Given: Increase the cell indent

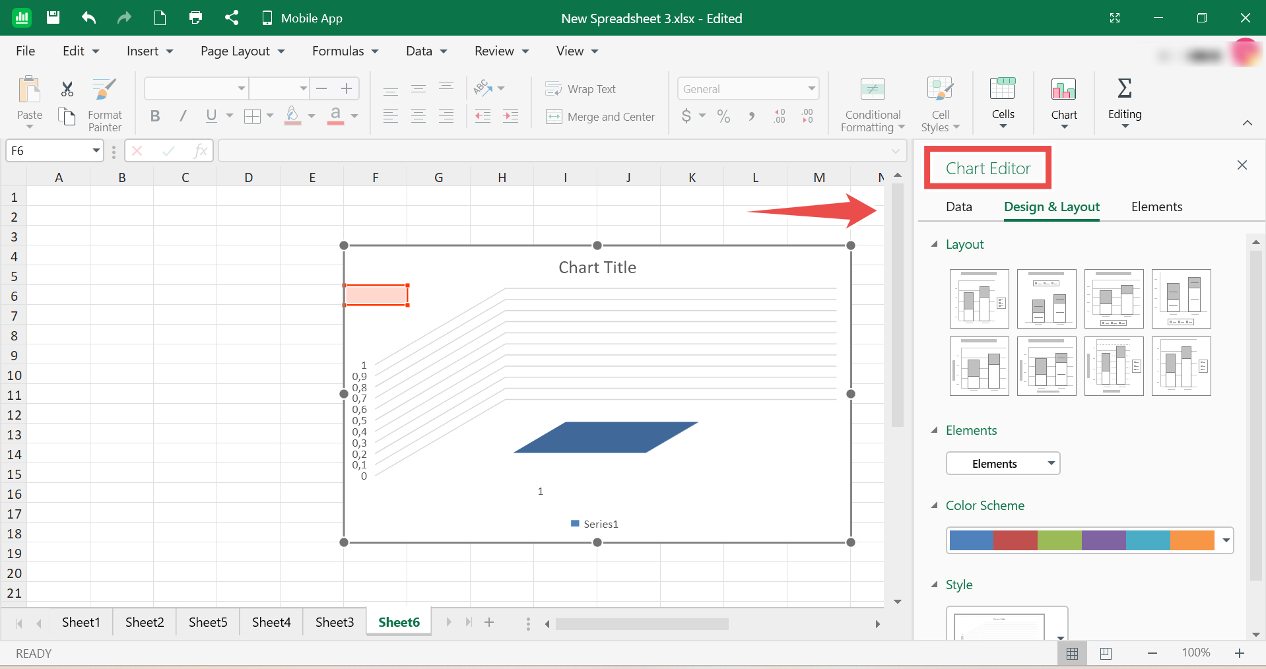Looking at the screenshot, I should point(511,116).
